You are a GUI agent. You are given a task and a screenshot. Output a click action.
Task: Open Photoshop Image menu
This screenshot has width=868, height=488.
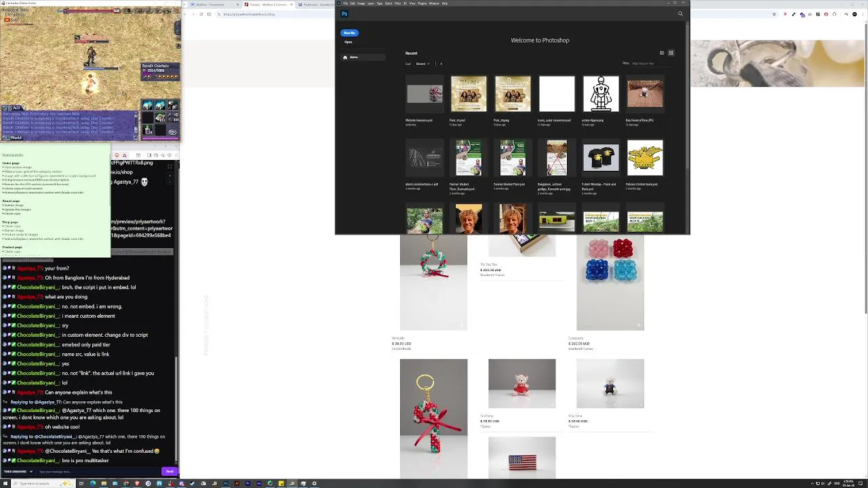[361, 3]
